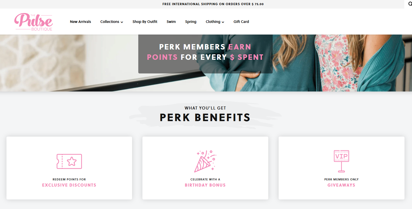The height and width of the screenshot is (209, 412).
Task: Click the Perk Members earn points banner
Action: [205, 54]
